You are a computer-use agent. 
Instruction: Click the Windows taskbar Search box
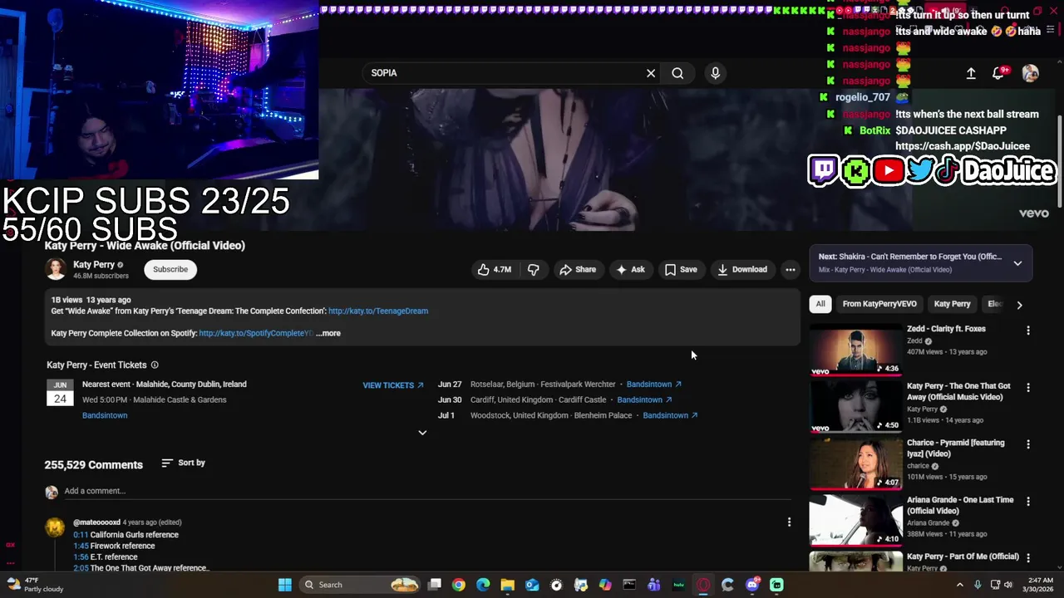point(359,585)
